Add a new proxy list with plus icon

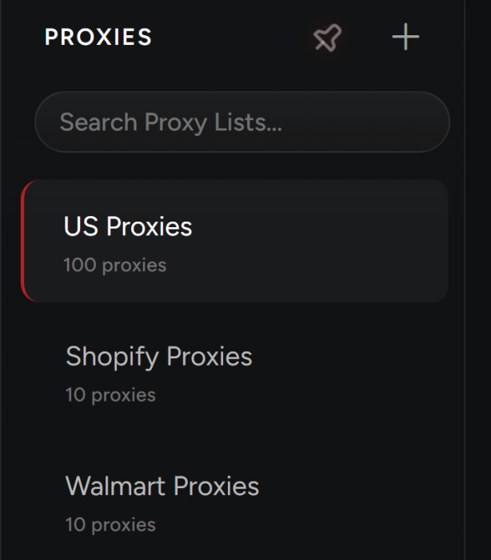[405, 37]
